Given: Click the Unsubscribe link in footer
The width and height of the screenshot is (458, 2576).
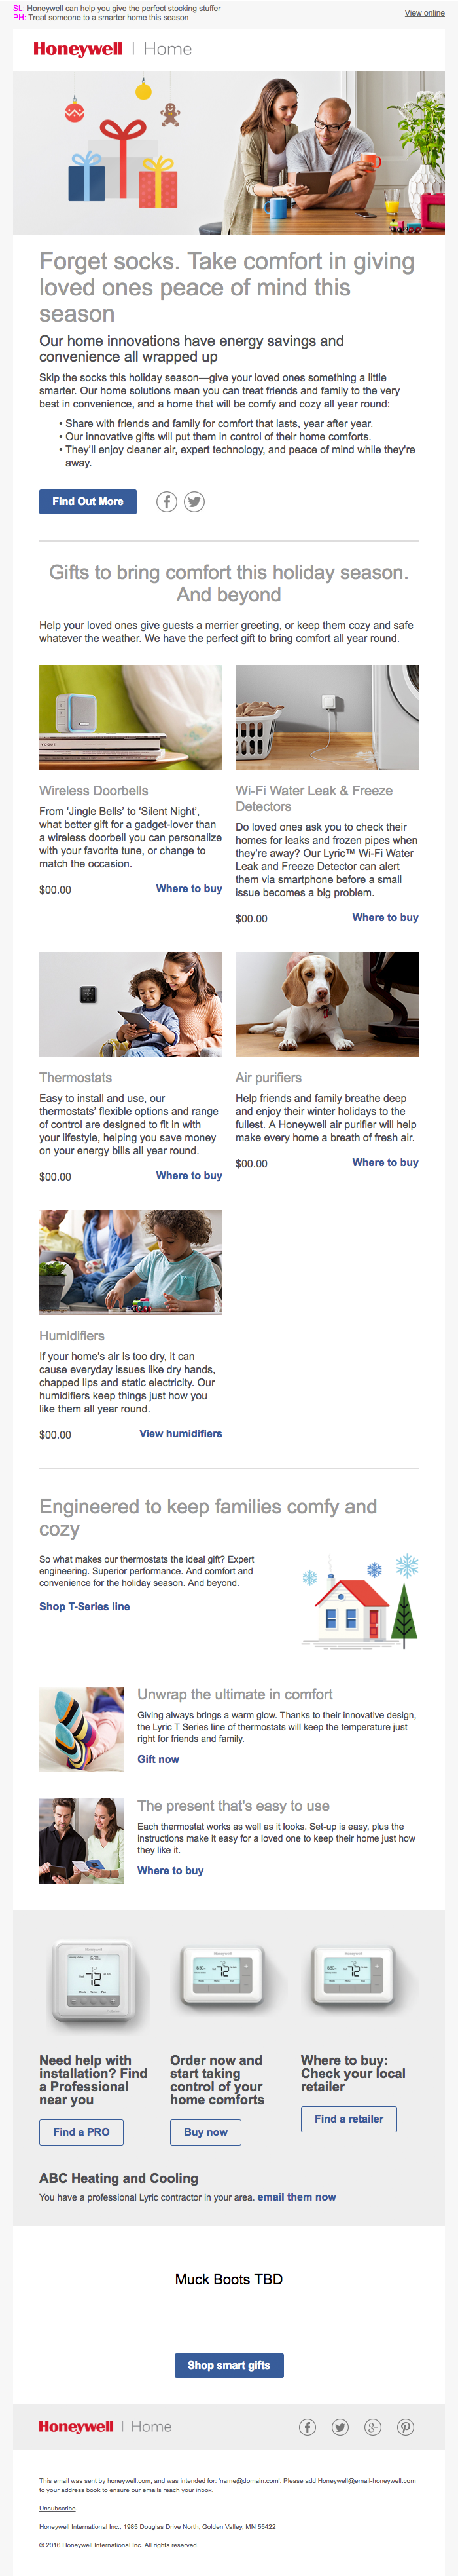Looking at the screenshot, I should 58,2508.
